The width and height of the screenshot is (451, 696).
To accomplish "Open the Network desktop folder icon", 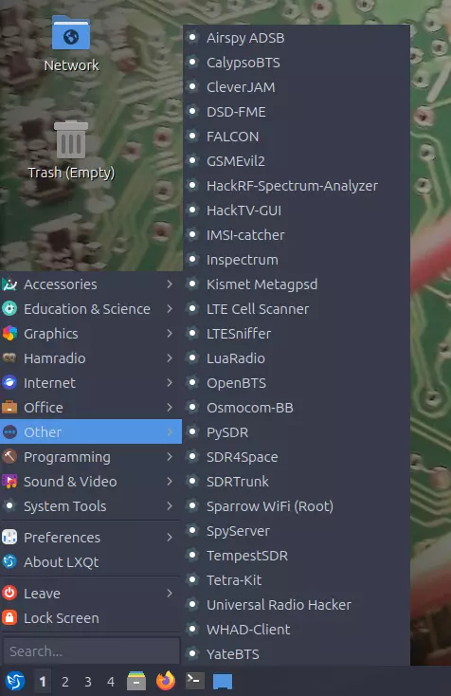I will 71,44.
